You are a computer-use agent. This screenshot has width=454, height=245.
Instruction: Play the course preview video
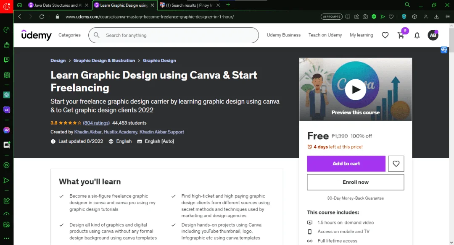click(356, 89)
